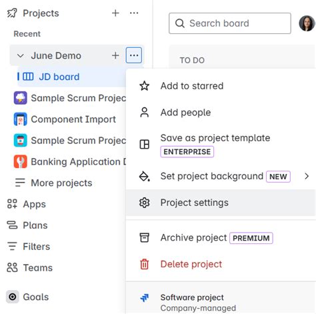Image resolution: width=316 pixels, height=314 pixels.
Task: Click the Jira Software project icon
Action: 145,298
